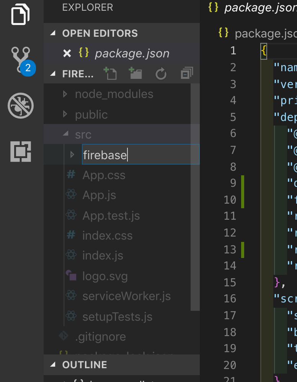Expand the public folder
Screen dimensions: 297x382
point(91,114)
